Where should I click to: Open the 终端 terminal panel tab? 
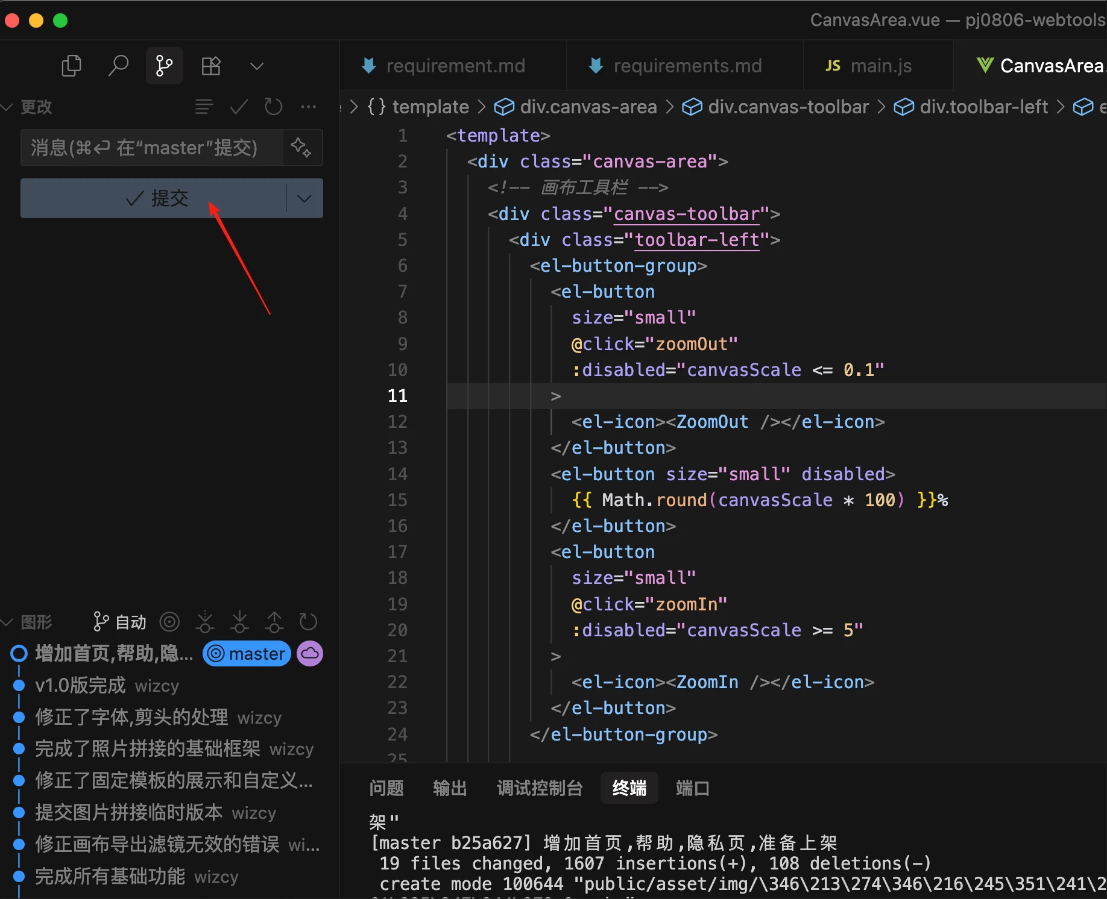pos(629,788)
